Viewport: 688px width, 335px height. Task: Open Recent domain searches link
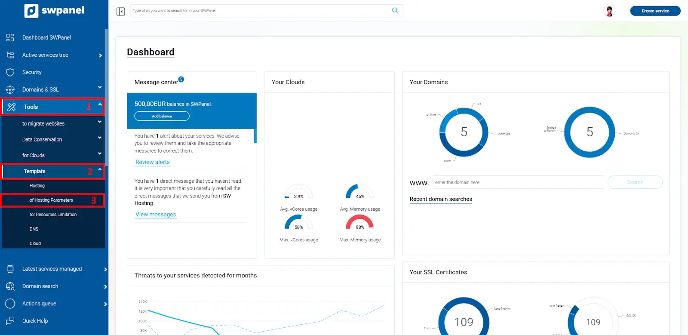(441, 199)
